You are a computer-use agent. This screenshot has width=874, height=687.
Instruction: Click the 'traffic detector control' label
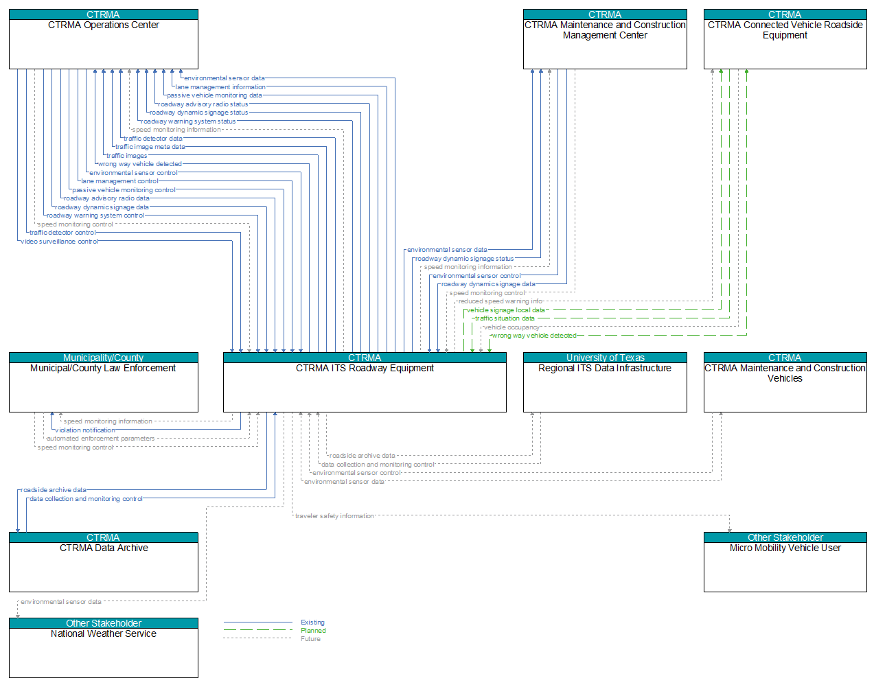point(62,233)
